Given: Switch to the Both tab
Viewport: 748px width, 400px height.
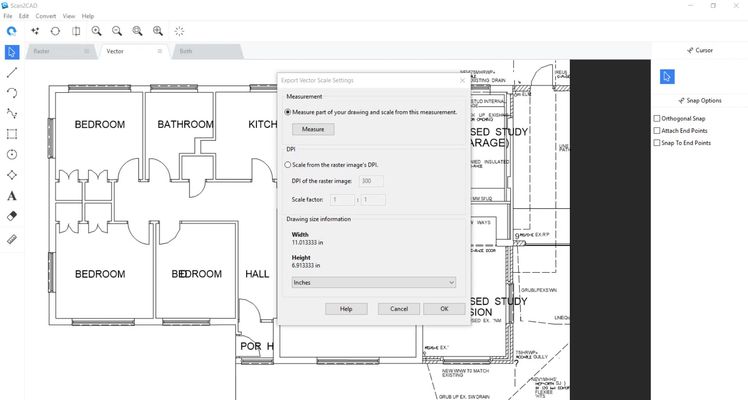Looking at the screenshot, I should pos(186,51).
